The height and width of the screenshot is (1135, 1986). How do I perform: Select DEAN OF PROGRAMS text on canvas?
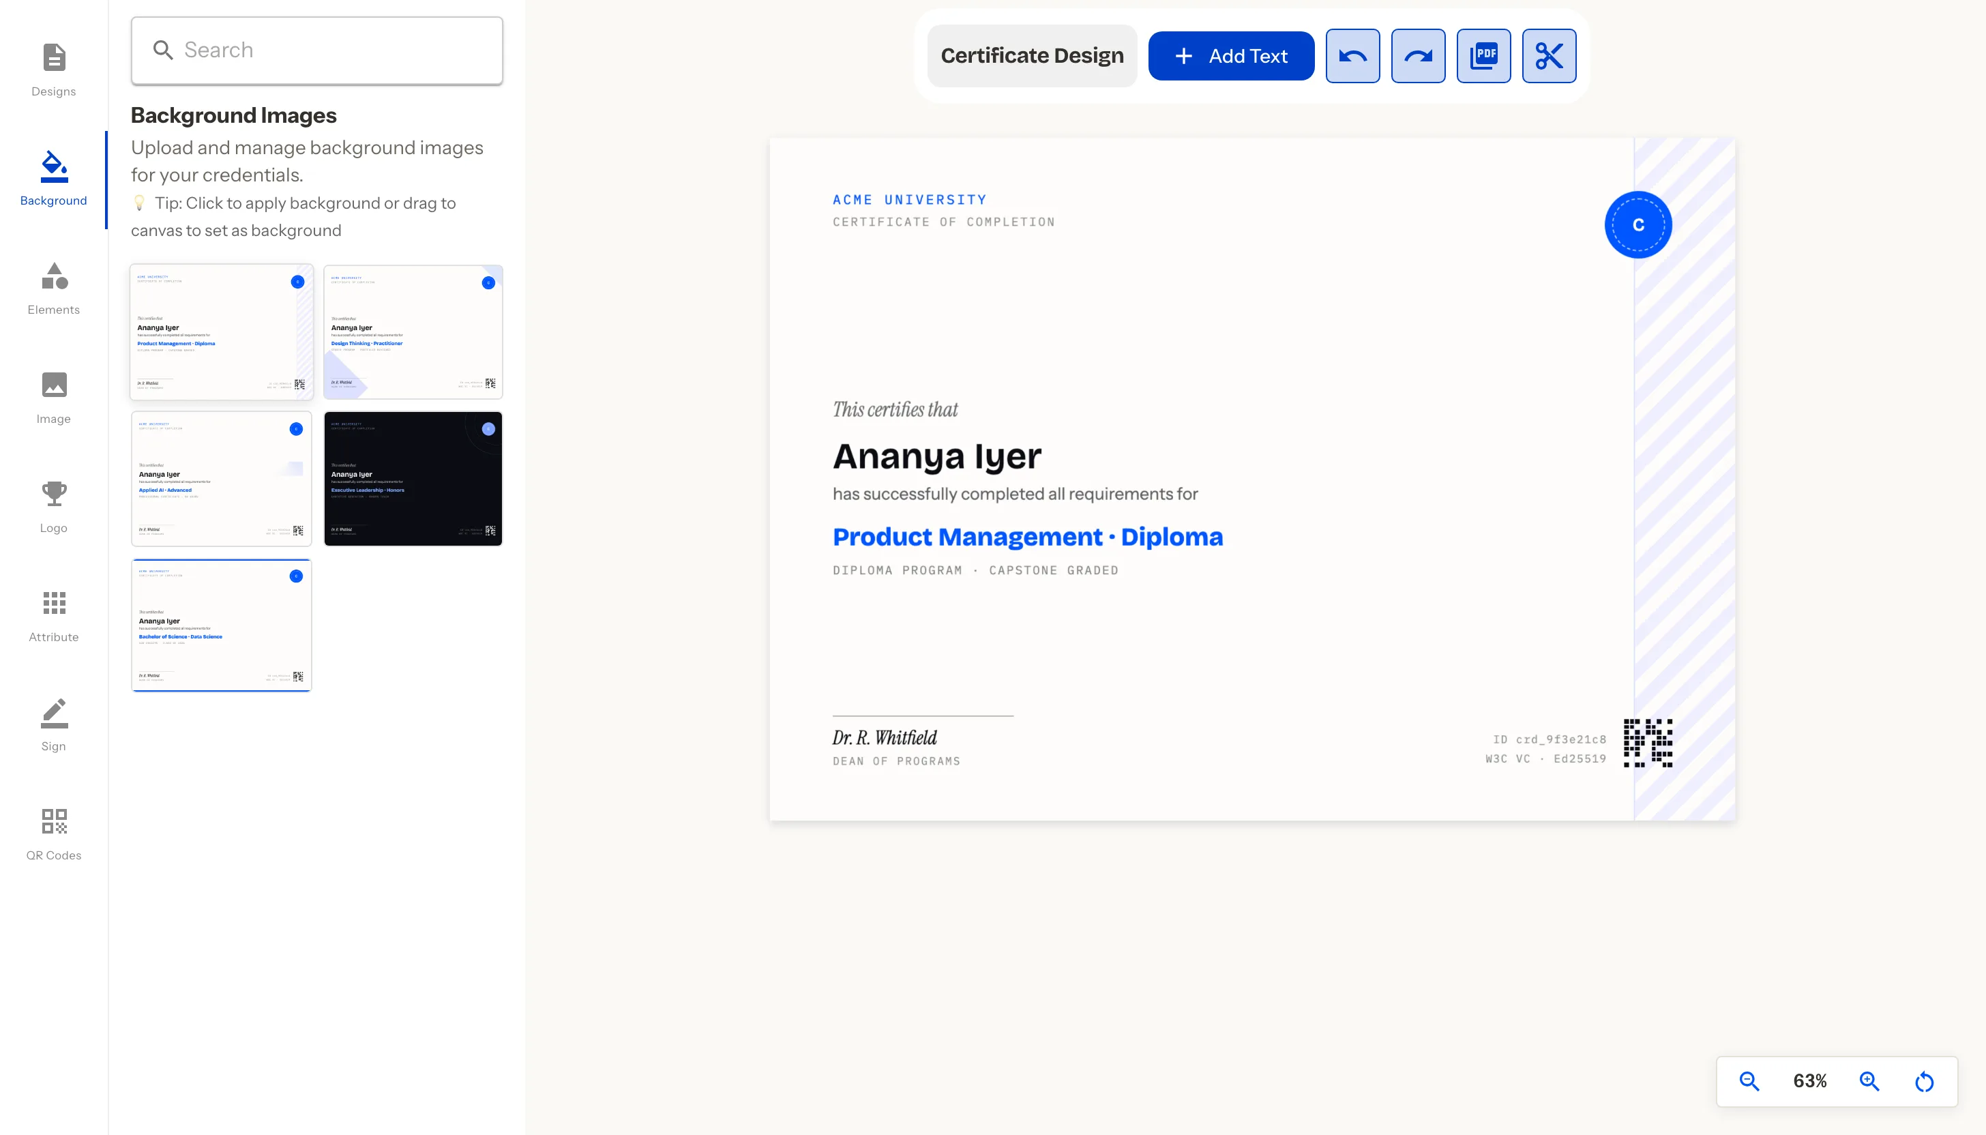pos(896,762)
